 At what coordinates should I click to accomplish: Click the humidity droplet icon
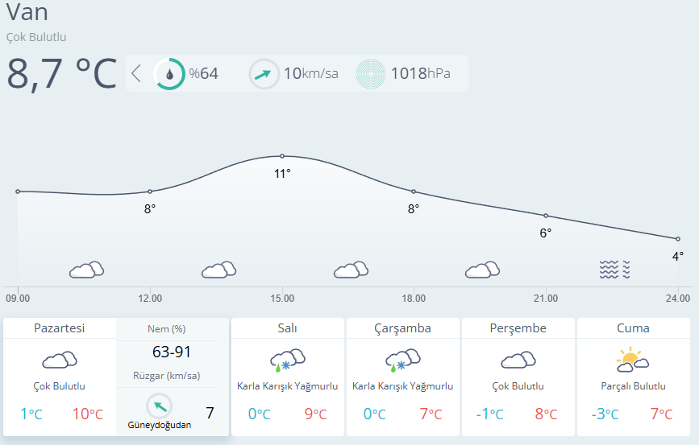pos(169,74)
